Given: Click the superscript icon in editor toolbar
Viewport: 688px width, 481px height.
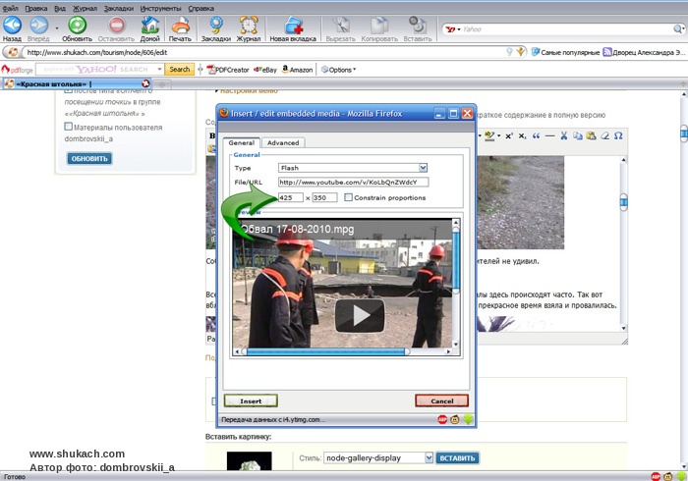Looking at the screenshot, I should 509,136.
